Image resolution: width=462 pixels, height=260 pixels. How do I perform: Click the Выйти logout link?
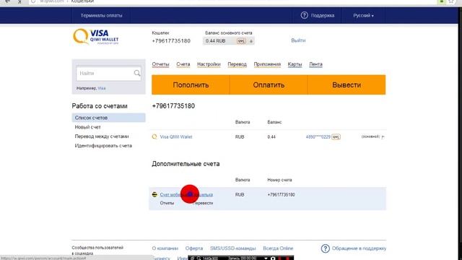click(298, 40)
